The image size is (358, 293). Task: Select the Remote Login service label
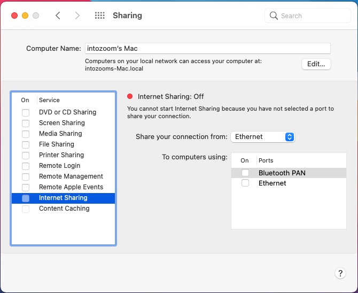(60, 166)
